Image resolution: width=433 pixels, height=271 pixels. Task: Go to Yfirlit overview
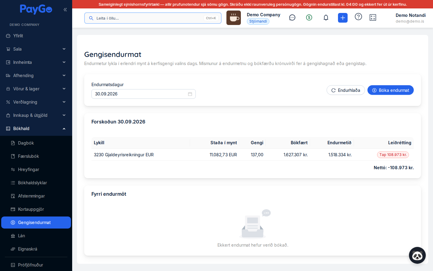pos(36,36)
